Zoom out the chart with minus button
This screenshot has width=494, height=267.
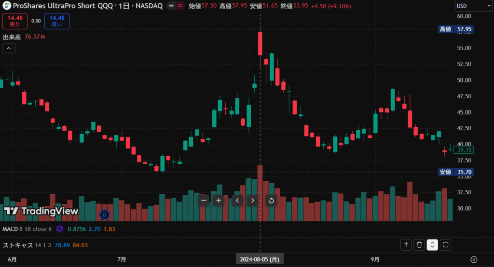204,200
